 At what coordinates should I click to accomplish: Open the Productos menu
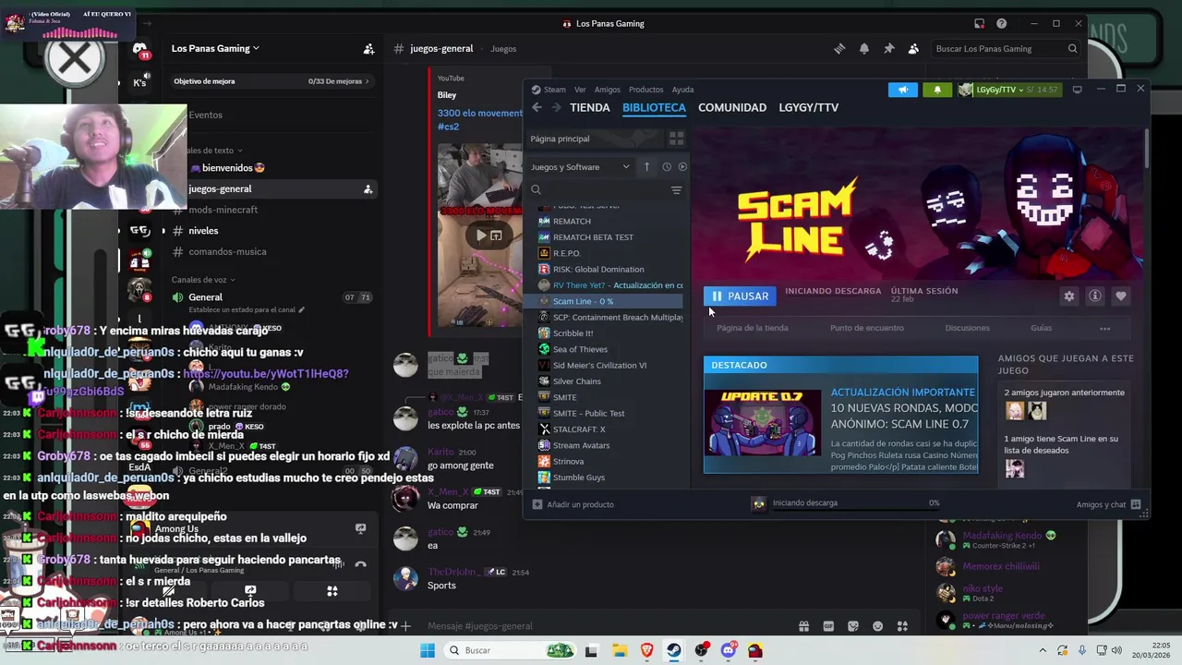coord(645,90)
